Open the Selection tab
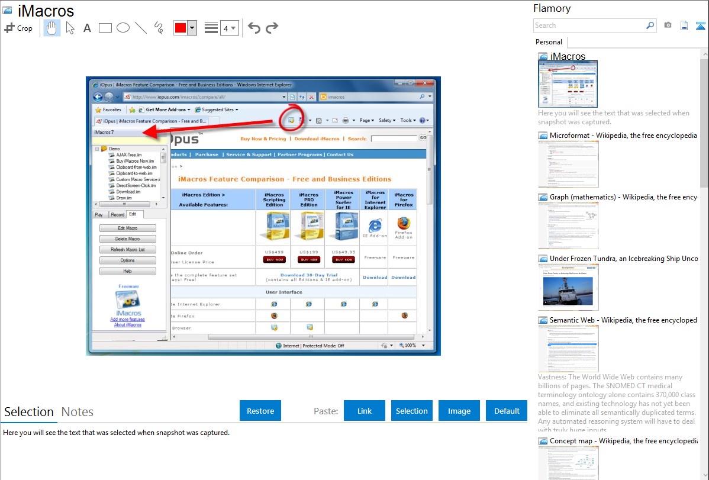Screen dimensions: 709x480 pyautogui.click(x=29, y=412)
